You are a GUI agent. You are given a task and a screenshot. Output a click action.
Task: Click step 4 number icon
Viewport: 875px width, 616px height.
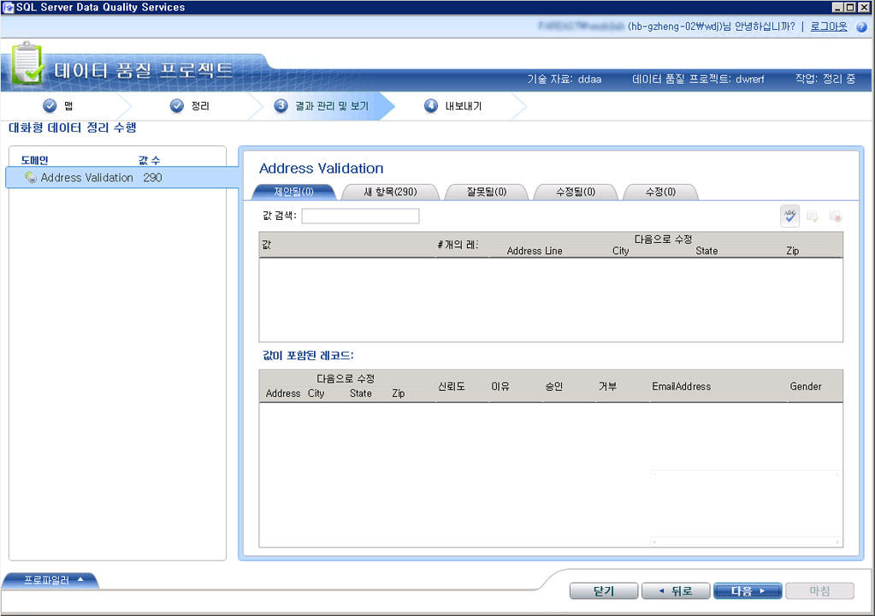click(x=431, y=105)
